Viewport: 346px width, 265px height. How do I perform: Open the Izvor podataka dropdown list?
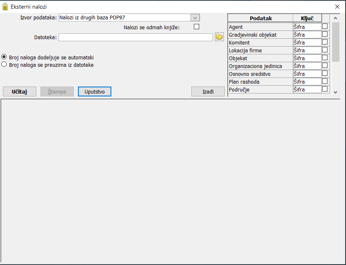pyautogui.click(x=195, y=18)
